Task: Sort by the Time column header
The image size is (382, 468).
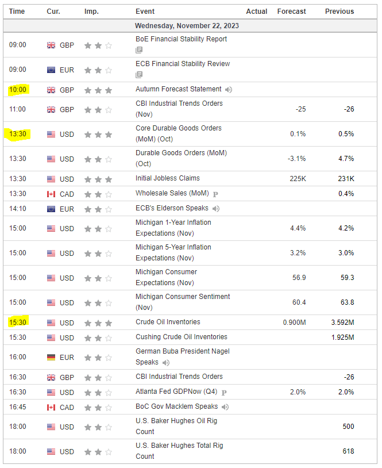Action: click(x=17, y=11)
